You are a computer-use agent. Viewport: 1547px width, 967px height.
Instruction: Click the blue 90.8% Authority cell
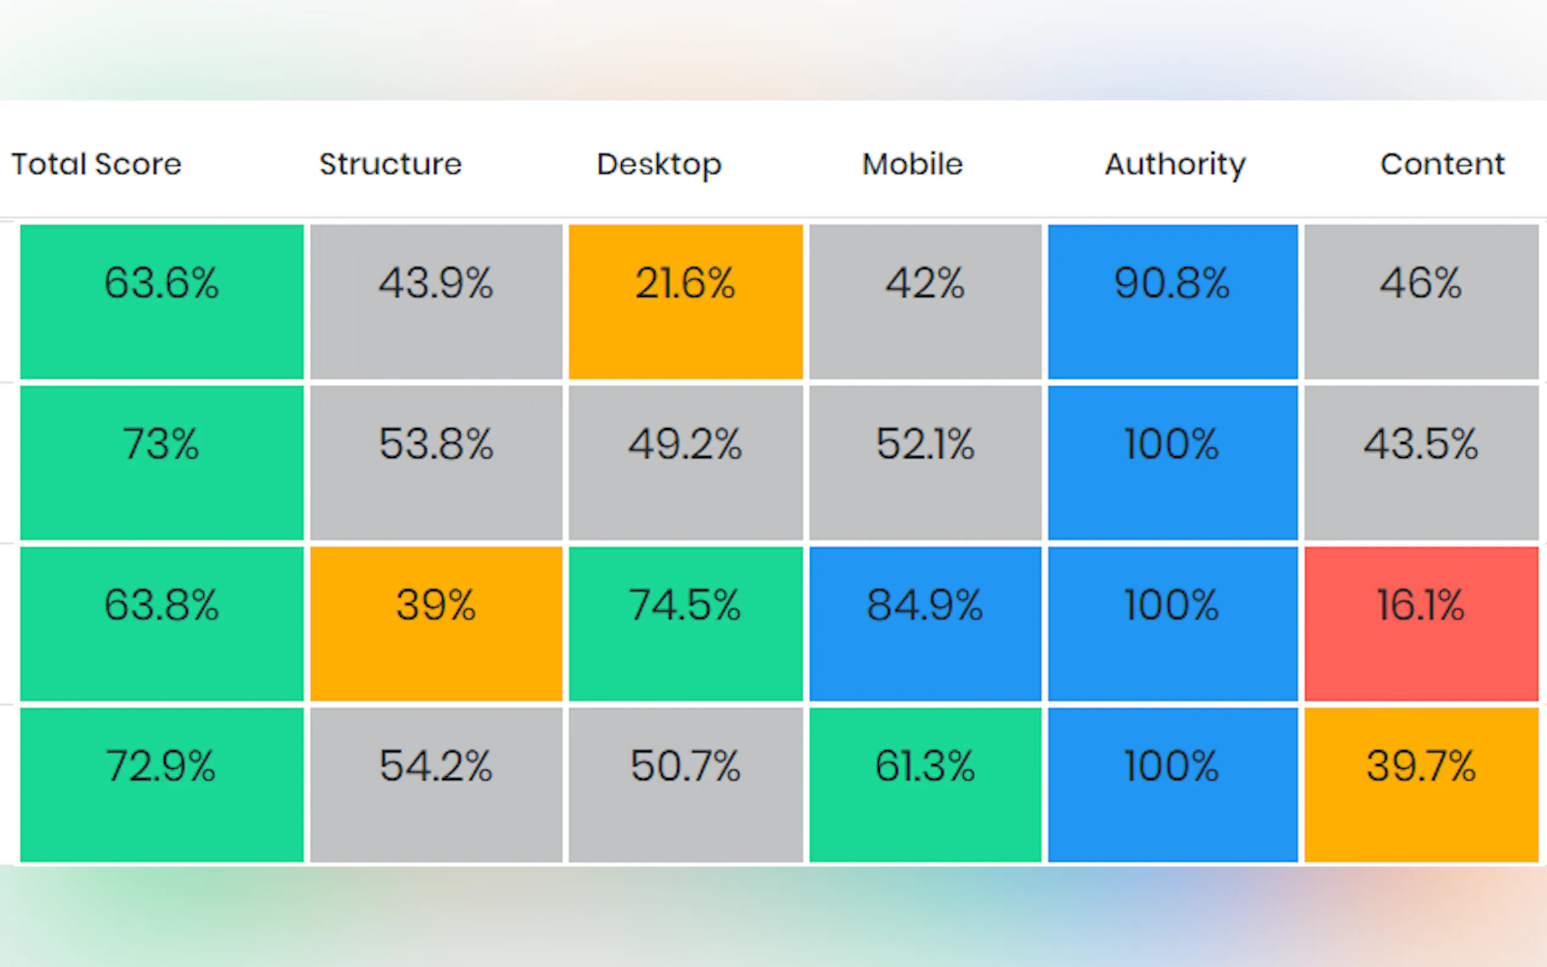[x=1172, y=301]
